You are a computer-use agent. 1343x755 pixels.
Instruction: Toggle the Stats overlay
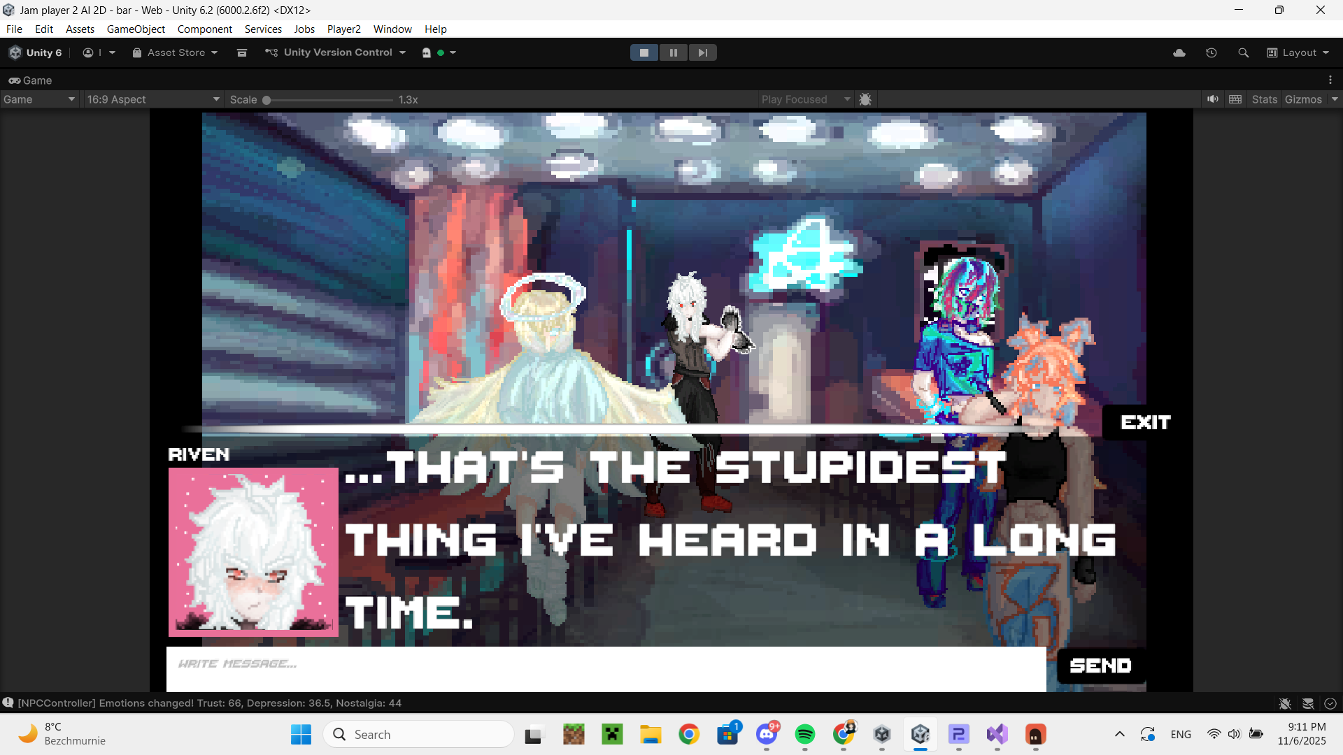pyautogui.click(x=1264, y=99)
